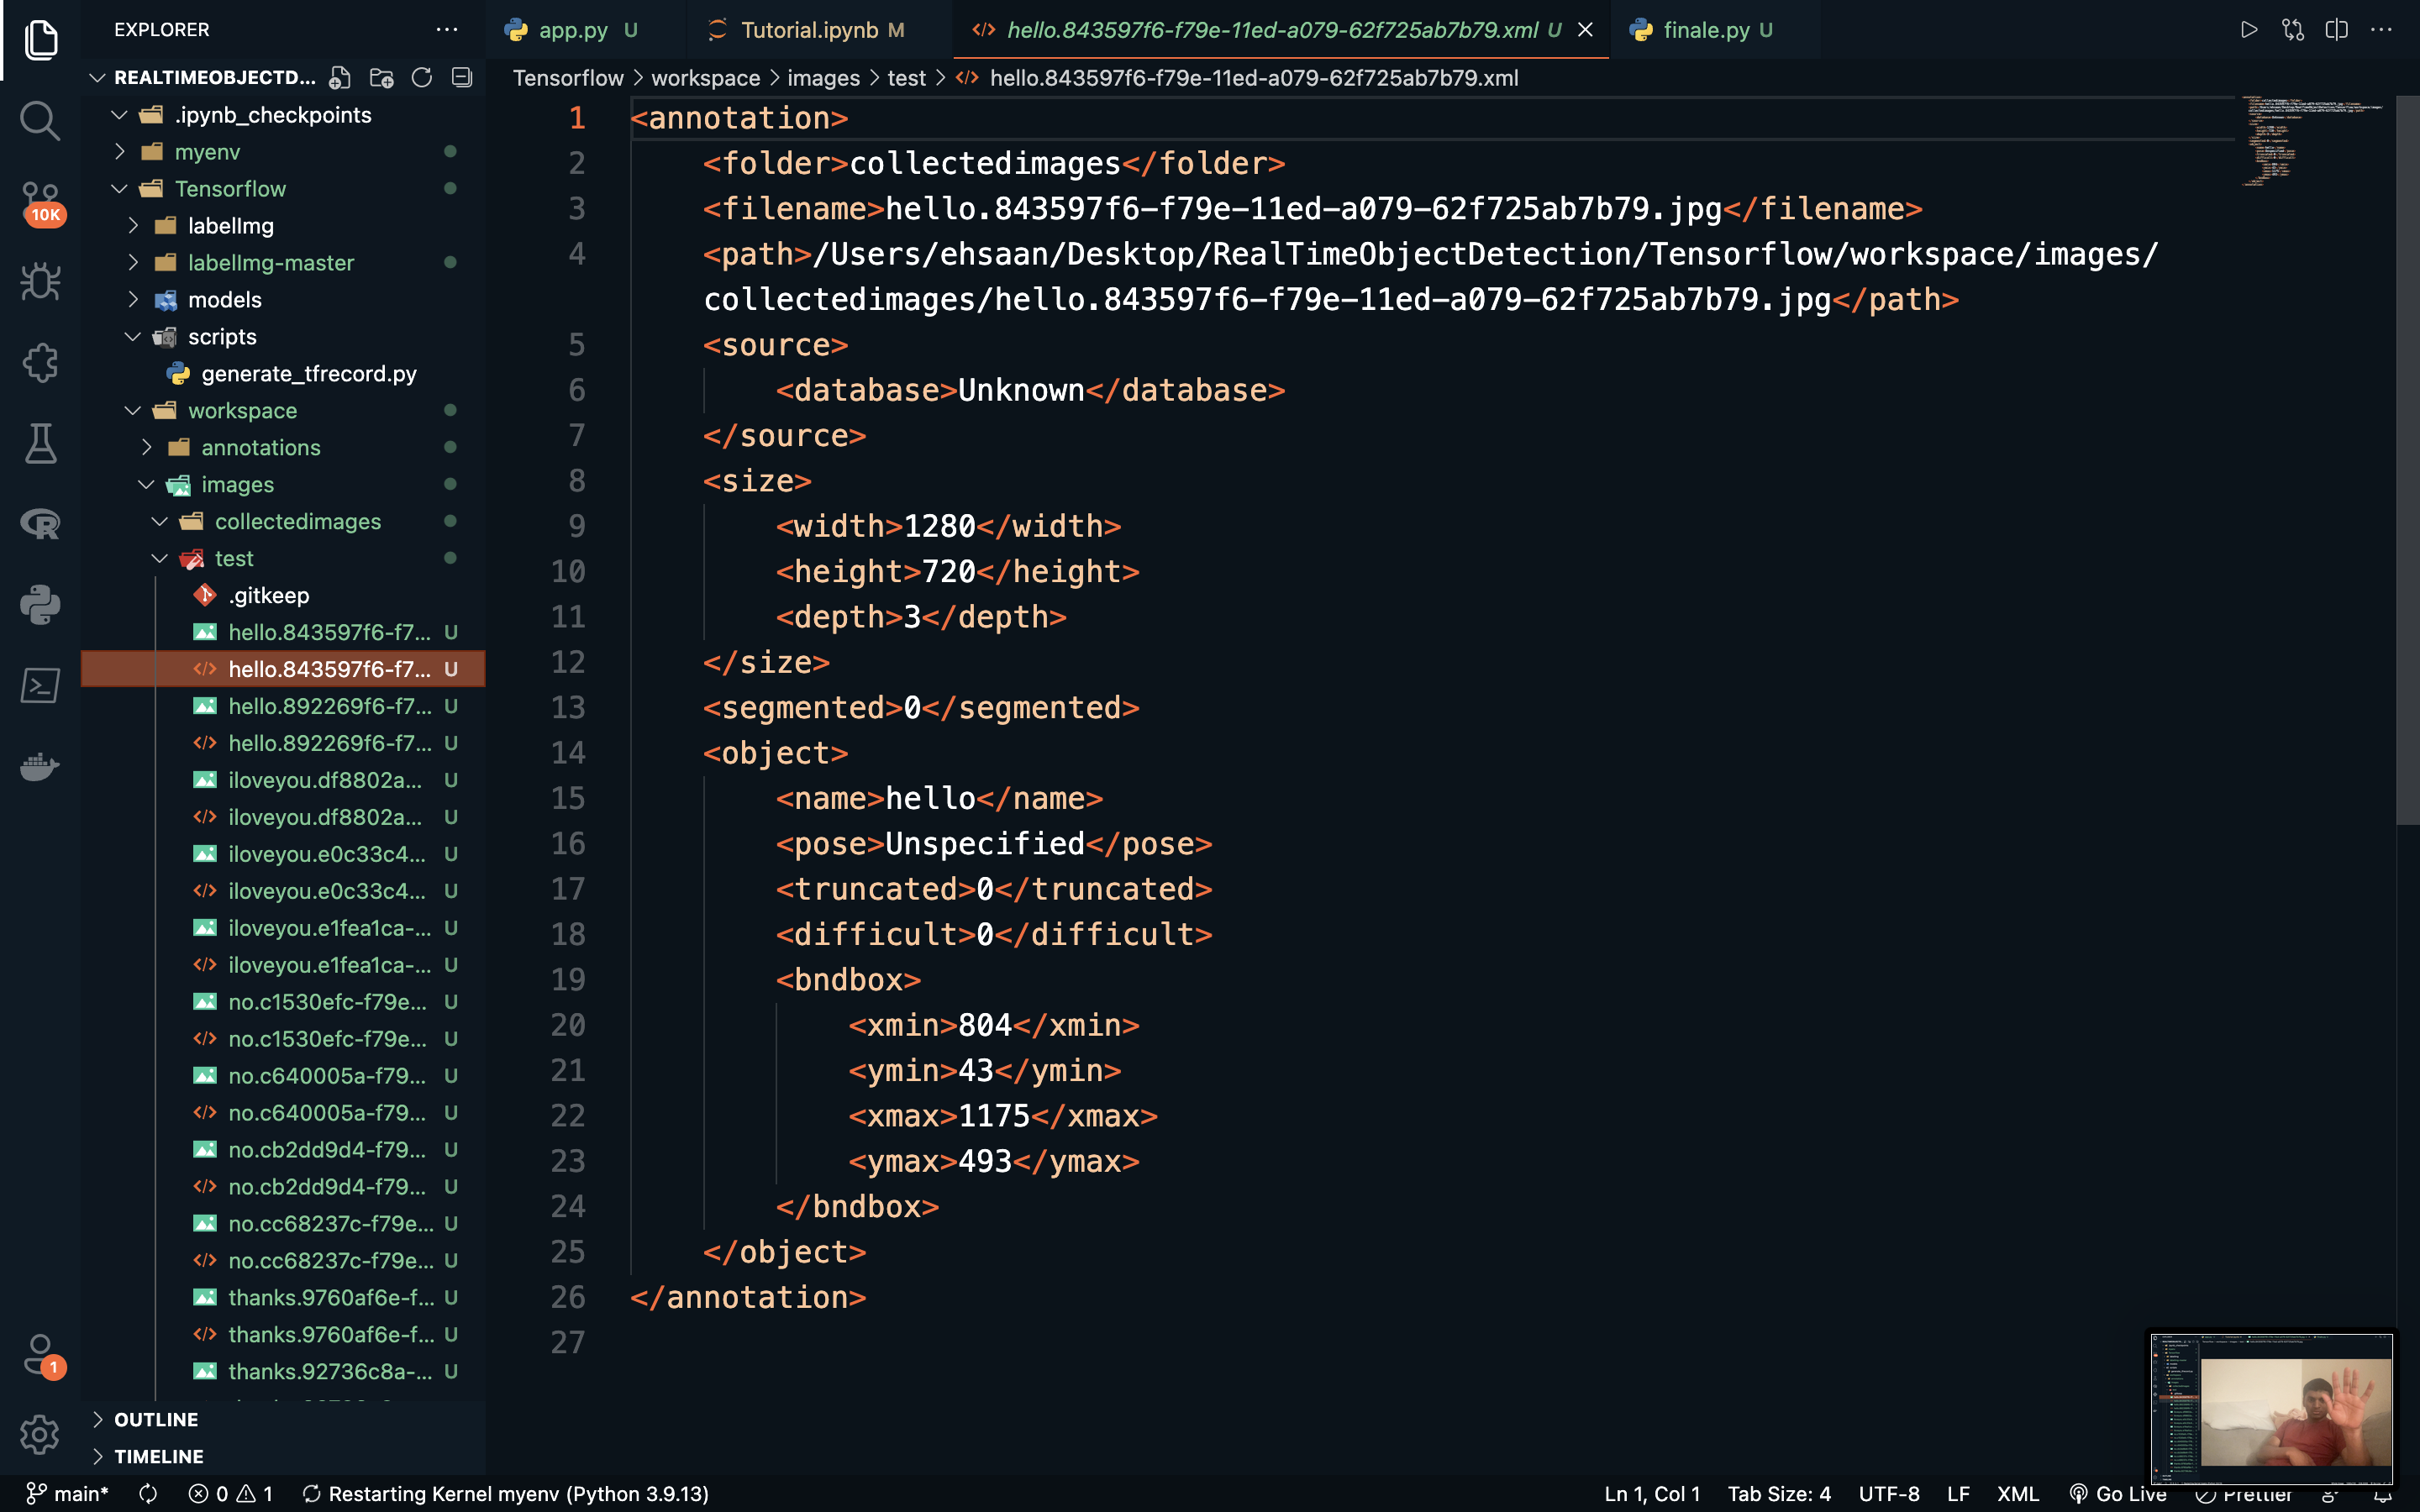
Task: Click the XML language mode button
Action: pyautogui.click(x=2017, y=1493)
